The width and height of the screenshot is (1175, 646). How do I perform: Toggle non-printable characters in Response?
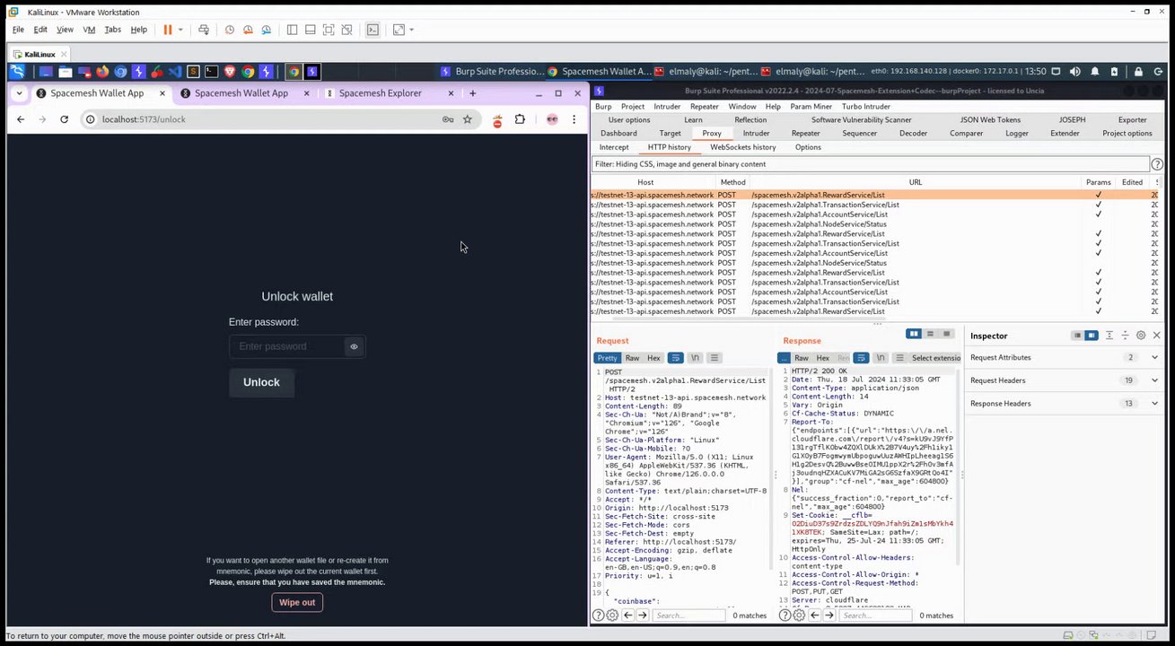[880, 358]
